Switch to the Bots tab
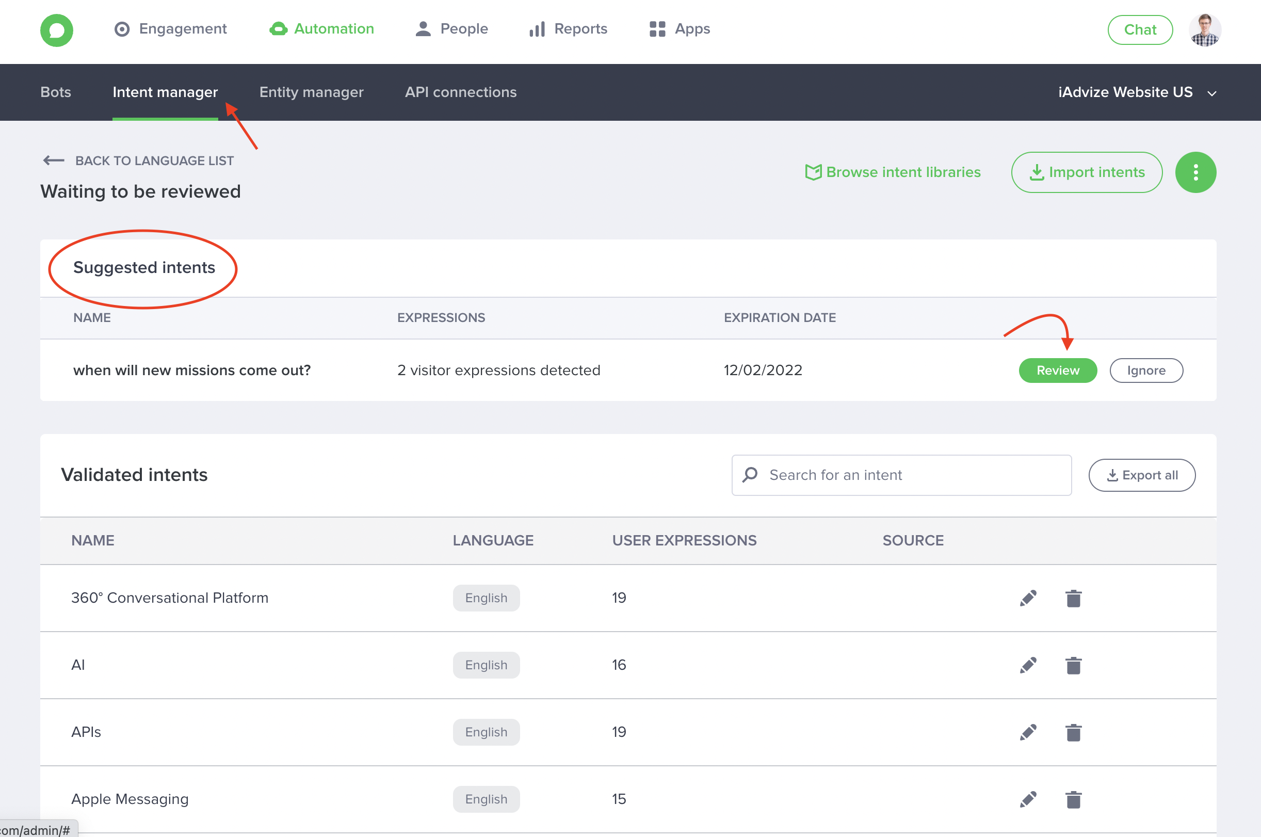Screen dimensions: 1261x837 (x=56, y=92)
